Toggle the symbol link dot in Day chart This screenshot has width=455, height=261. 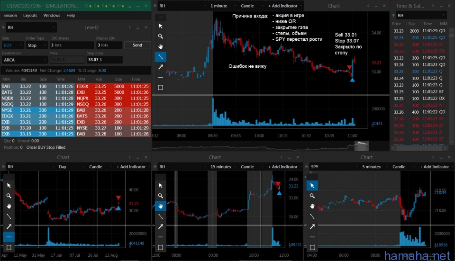pyautogui.click(x=3, y=167)
